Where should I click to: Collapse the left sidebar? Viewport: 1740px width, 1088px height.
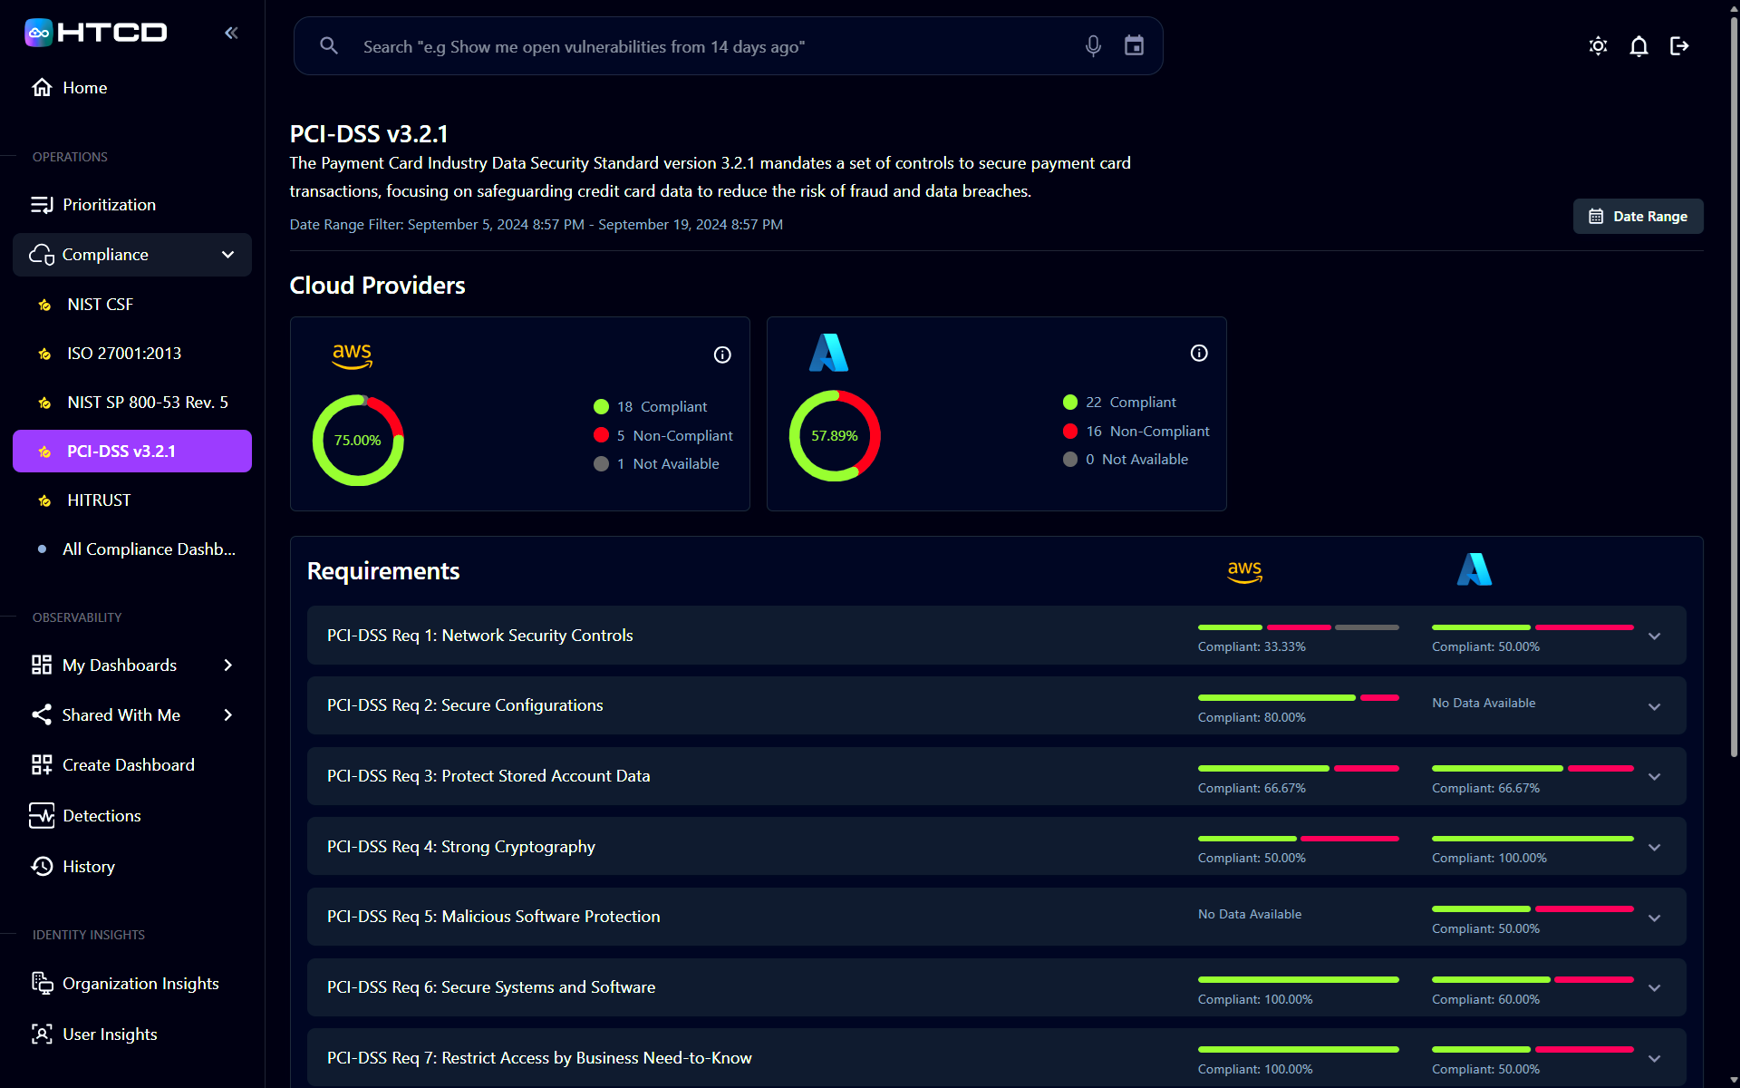point(231,32)
